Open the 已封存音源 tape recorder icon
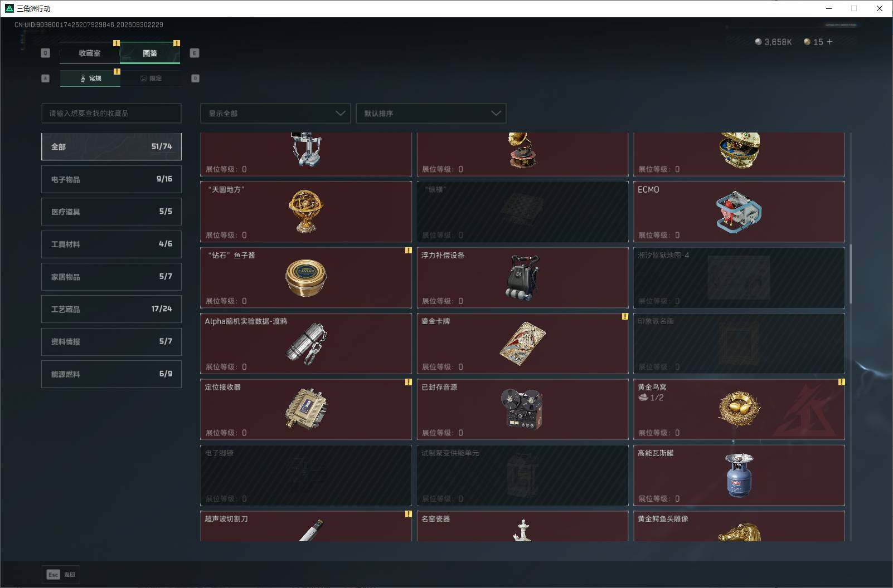 coord(522,409)
